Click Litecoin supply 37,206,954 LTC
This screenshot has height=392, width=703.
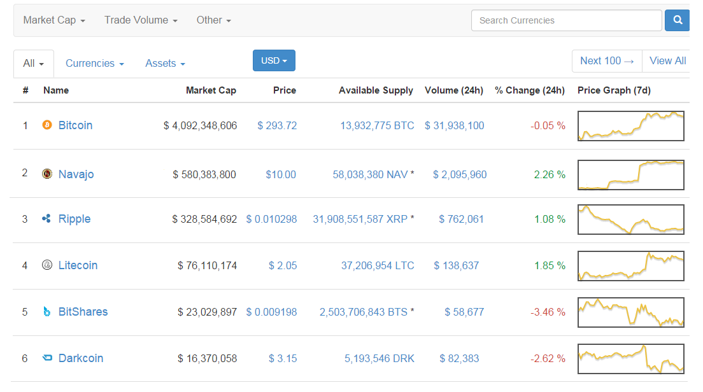click(x=378, y=265)
